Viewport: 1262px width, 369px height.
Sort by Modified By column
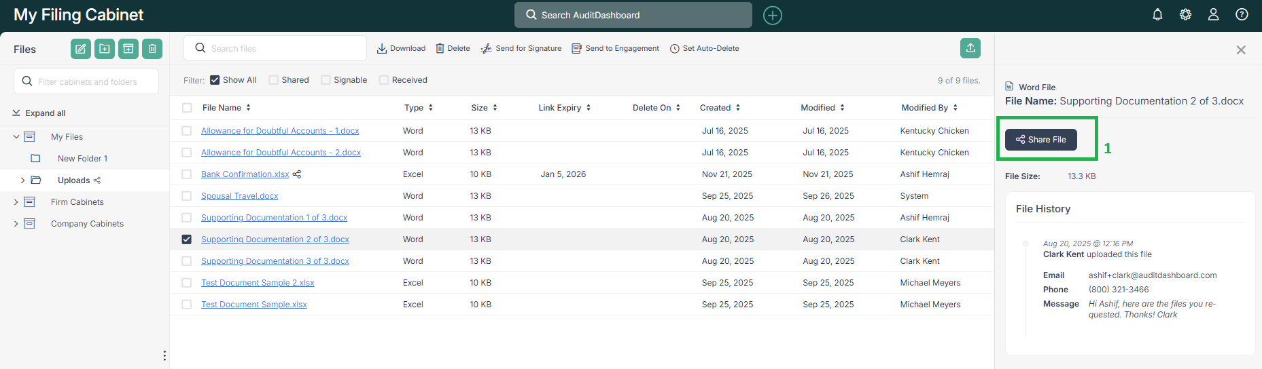tap(929, 108)
